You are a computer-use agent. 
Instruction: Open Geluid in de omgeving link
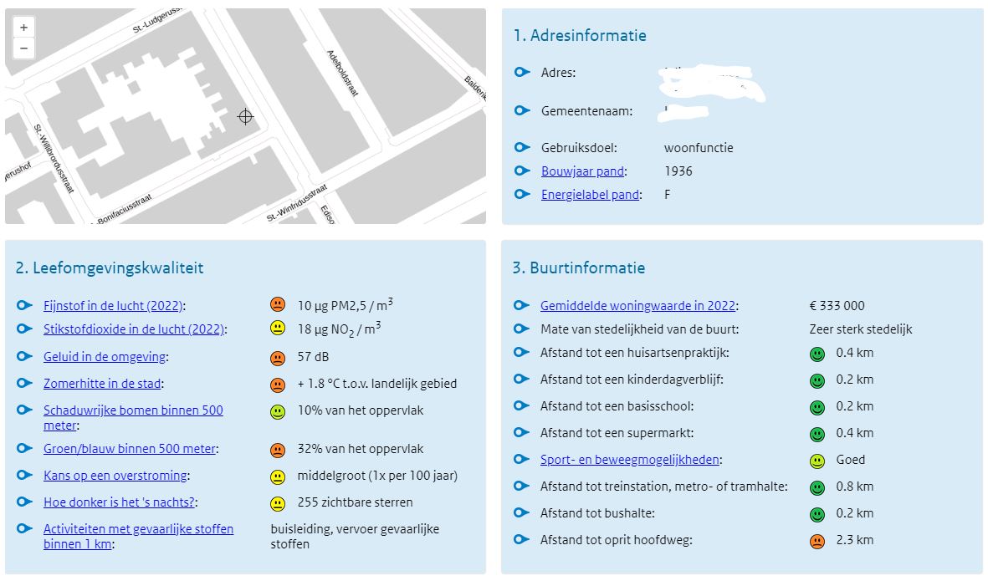pos(105,357)
